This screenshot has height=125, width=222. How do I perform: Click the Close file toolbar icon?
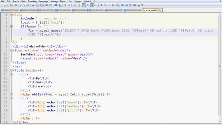pyautogui.click(x=20, y=5)
